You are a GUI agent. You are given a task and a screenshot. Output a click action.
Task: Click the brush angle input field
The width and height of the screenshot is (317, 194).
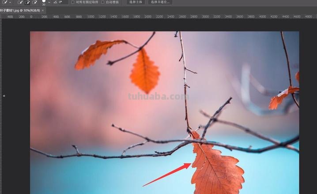63,2
